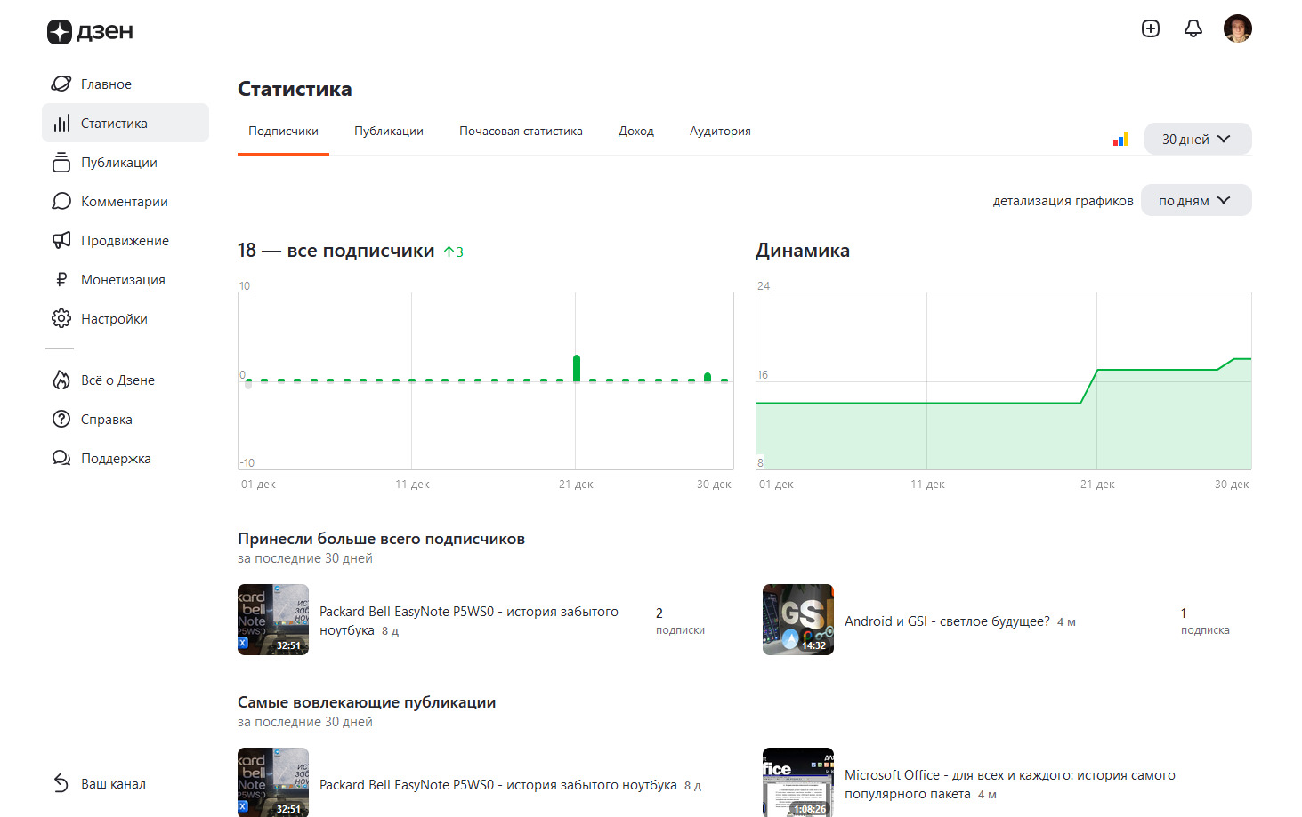Image resolution: width=1302 pixels, height=817 pixels.
Task: Open the Packard Bell thumbnail under Самые вовлекающие
Action: pyautogui.click(x=273, y=782)
